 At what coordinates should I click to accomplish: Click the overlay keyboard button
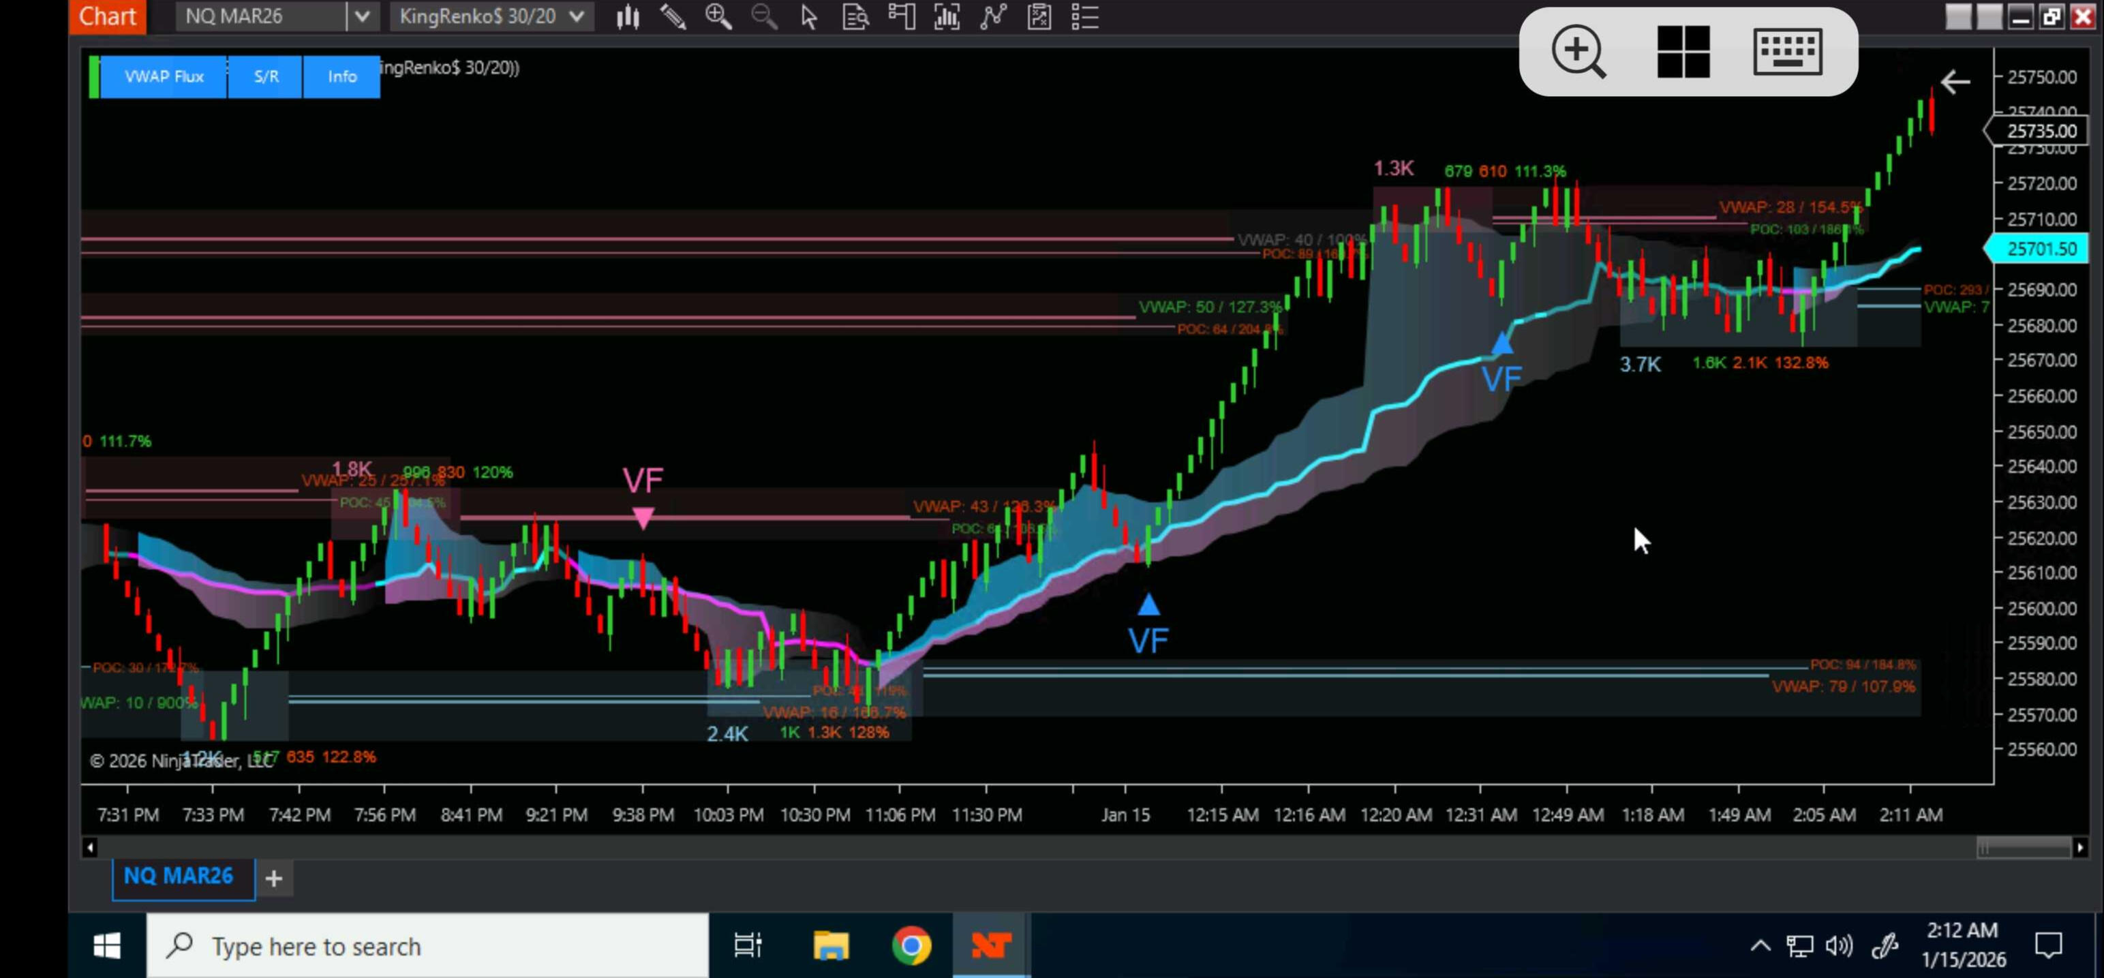point(1787,52)
